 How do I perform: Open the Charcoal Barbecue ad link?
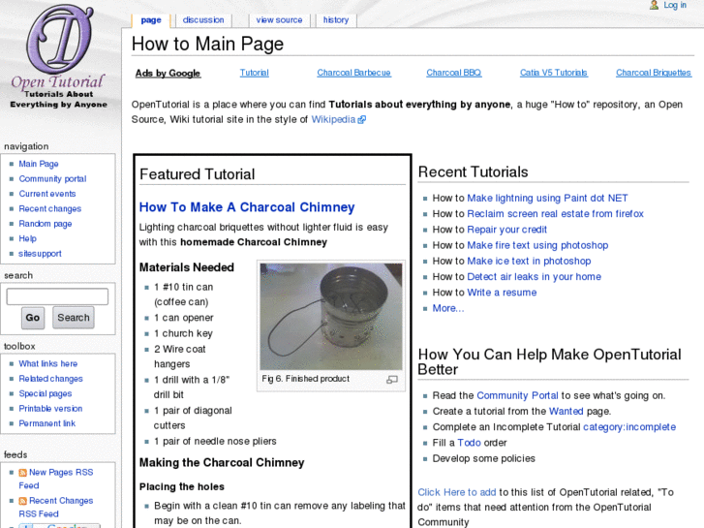pos(353,74)
